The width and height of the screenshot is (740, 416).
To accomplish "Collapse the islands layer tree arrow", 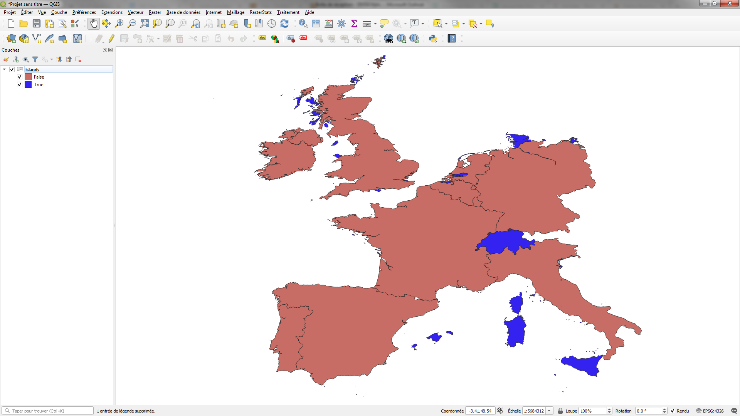I will pos(4,69).
